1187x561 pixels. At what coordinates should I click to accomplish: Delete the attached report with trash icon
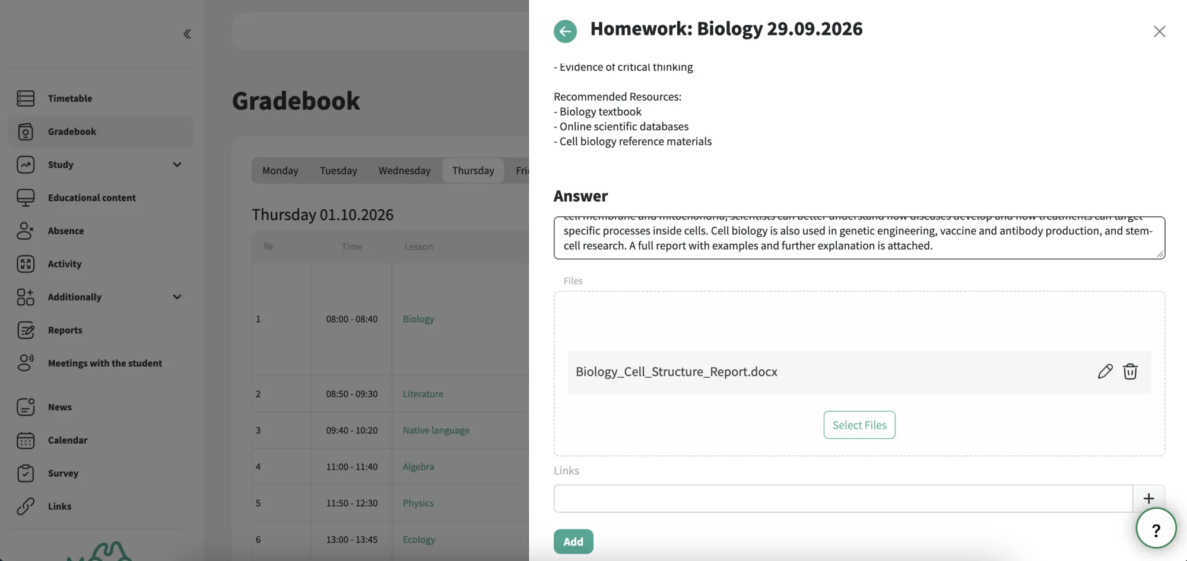[1130, 372]
